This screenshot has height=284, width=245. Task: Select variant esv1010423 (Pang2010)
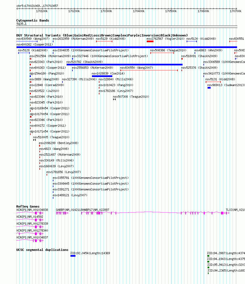click(116, 85)
